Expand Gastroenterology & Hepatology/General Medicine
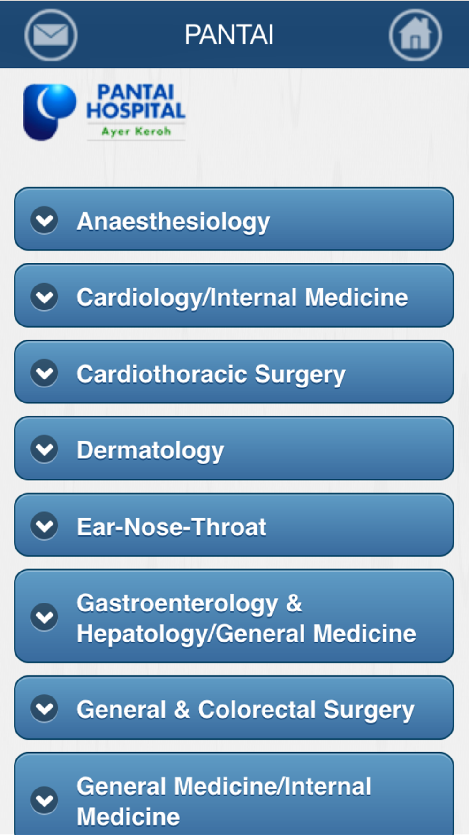The width and height of the screenshot is (469, 835). point(234,616)
